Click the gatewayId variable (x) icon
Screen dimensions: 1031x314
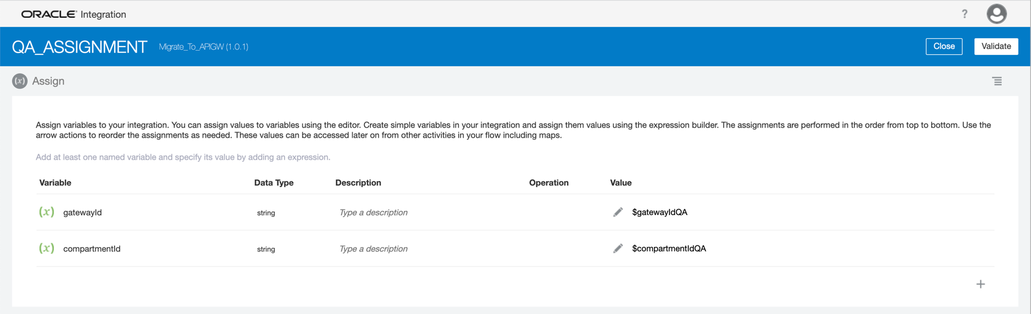click(x=47, y=212)
